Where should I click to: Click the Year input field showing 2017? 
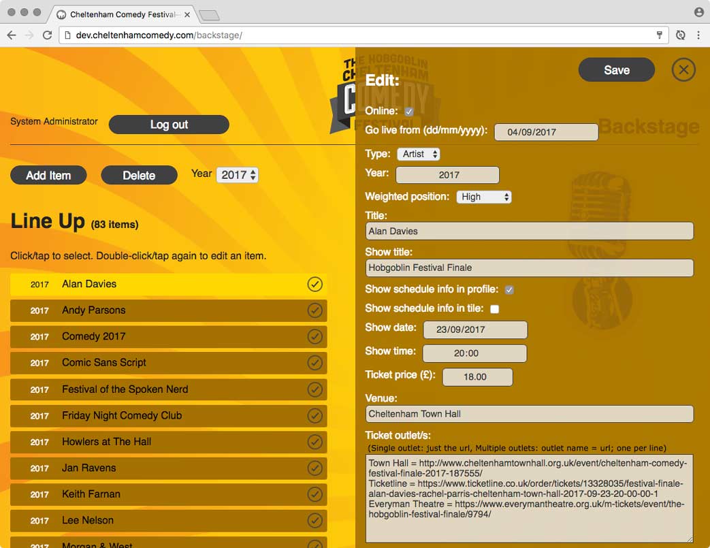pyautogui.click(x=447, y=175)
